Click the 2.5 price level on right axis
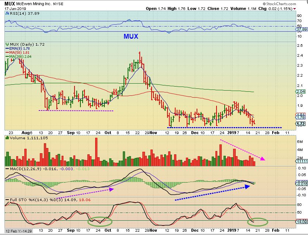The height and width of the screenshot is (235, 308). [x=300, y=46]
